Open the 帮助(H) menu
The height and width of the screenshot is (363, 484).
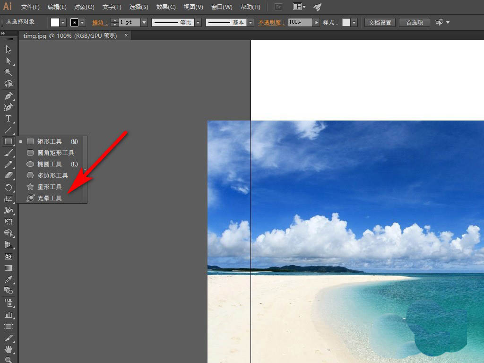pyautogui.click(x=251, y=7)
